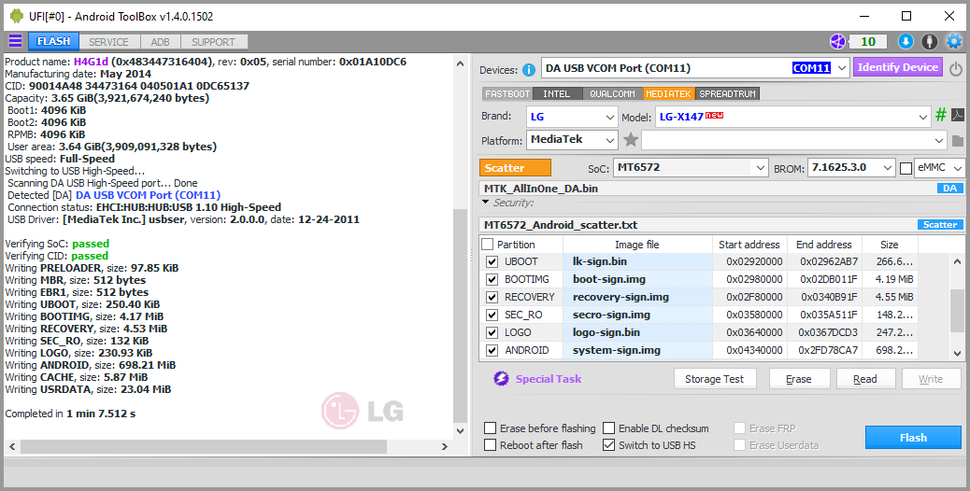Screen dimensions: 970x491
Task: Uncheck the BOOTIMG partition checkbox
Action: point(492,280)
